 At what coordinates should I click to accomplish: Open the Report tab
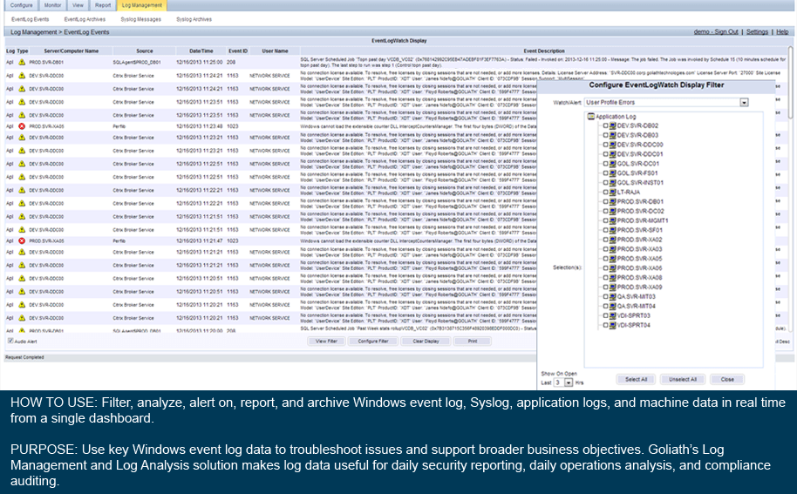(103, 5)
